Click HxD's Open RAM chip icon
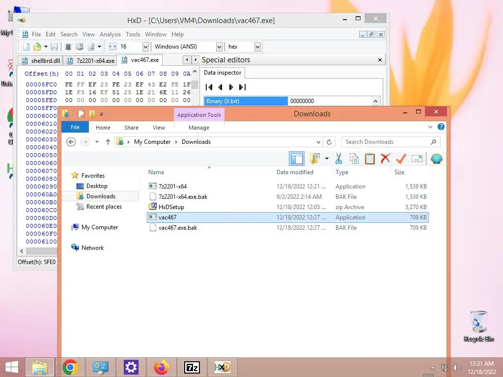Viewport: 503px width, 377px height. tap(68, 47)
